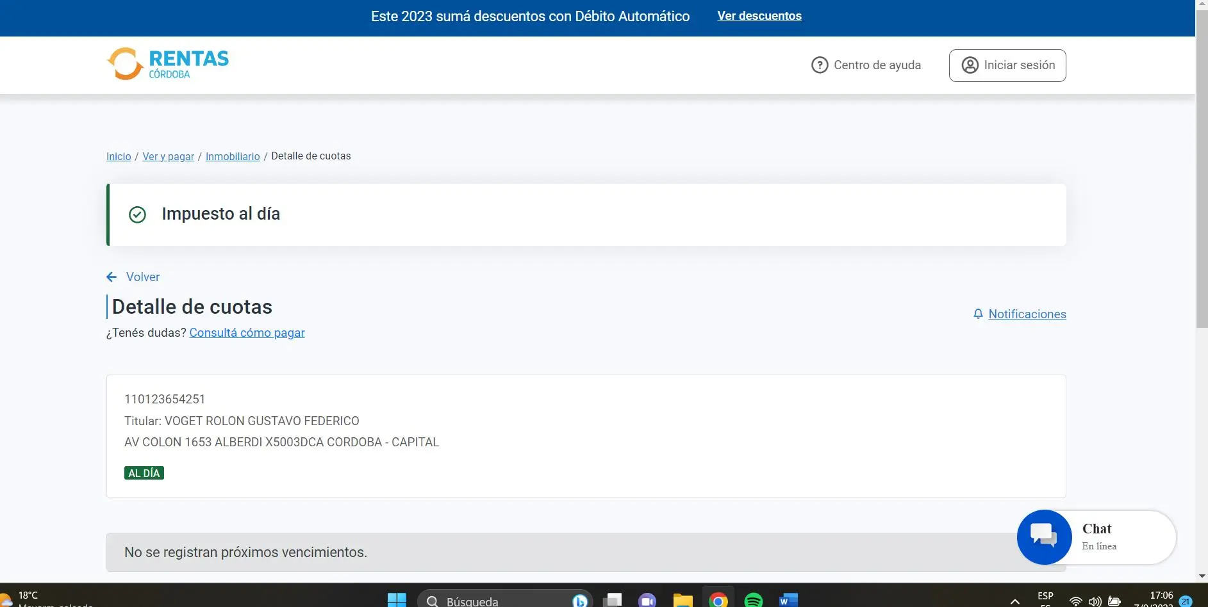Click the Rentas Córdoba logo
This screenshot has width=1208, height=607.
pos(167,64)
